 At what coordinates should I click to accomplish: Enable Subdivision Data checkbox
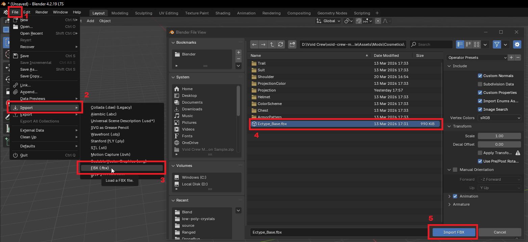480,84
